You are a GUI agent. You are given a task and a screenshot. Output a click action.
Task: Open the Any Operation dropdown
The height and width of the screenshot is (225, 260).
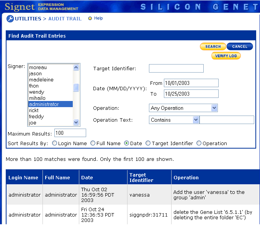(183, 108)
